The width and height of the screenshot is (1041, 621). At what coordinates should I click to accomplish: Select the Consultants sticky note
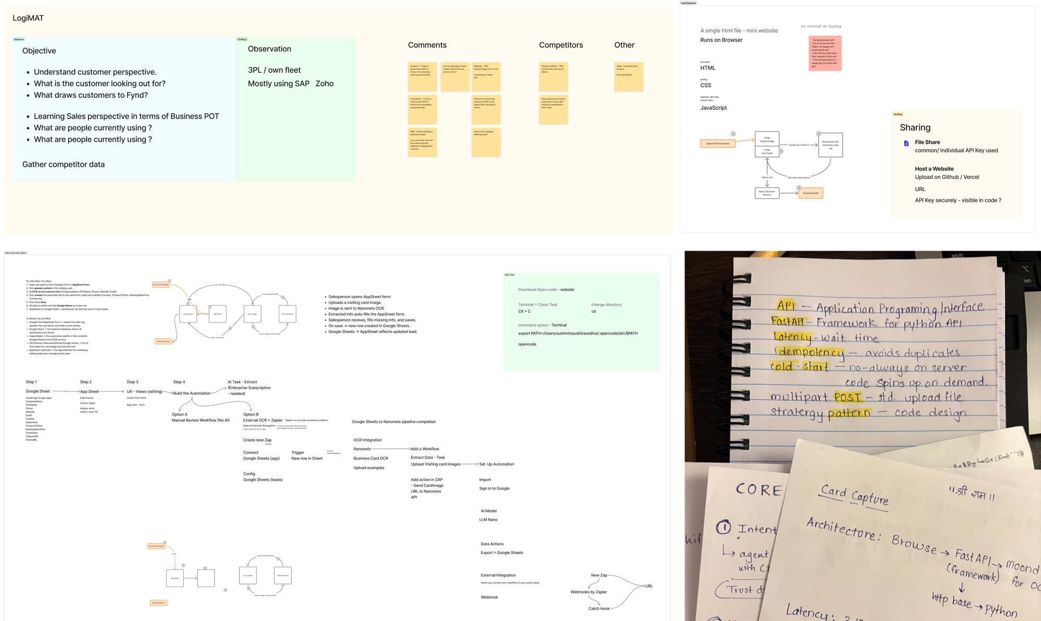(x=422, y=109)
